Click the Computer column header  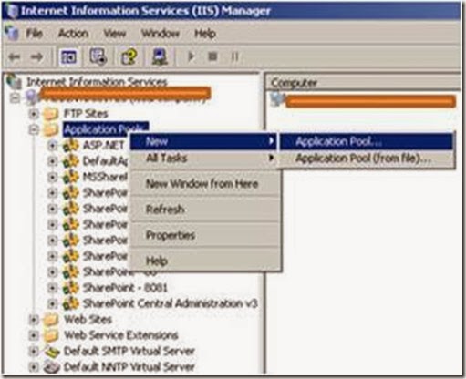pyautogui.click(x=364, y=83)
